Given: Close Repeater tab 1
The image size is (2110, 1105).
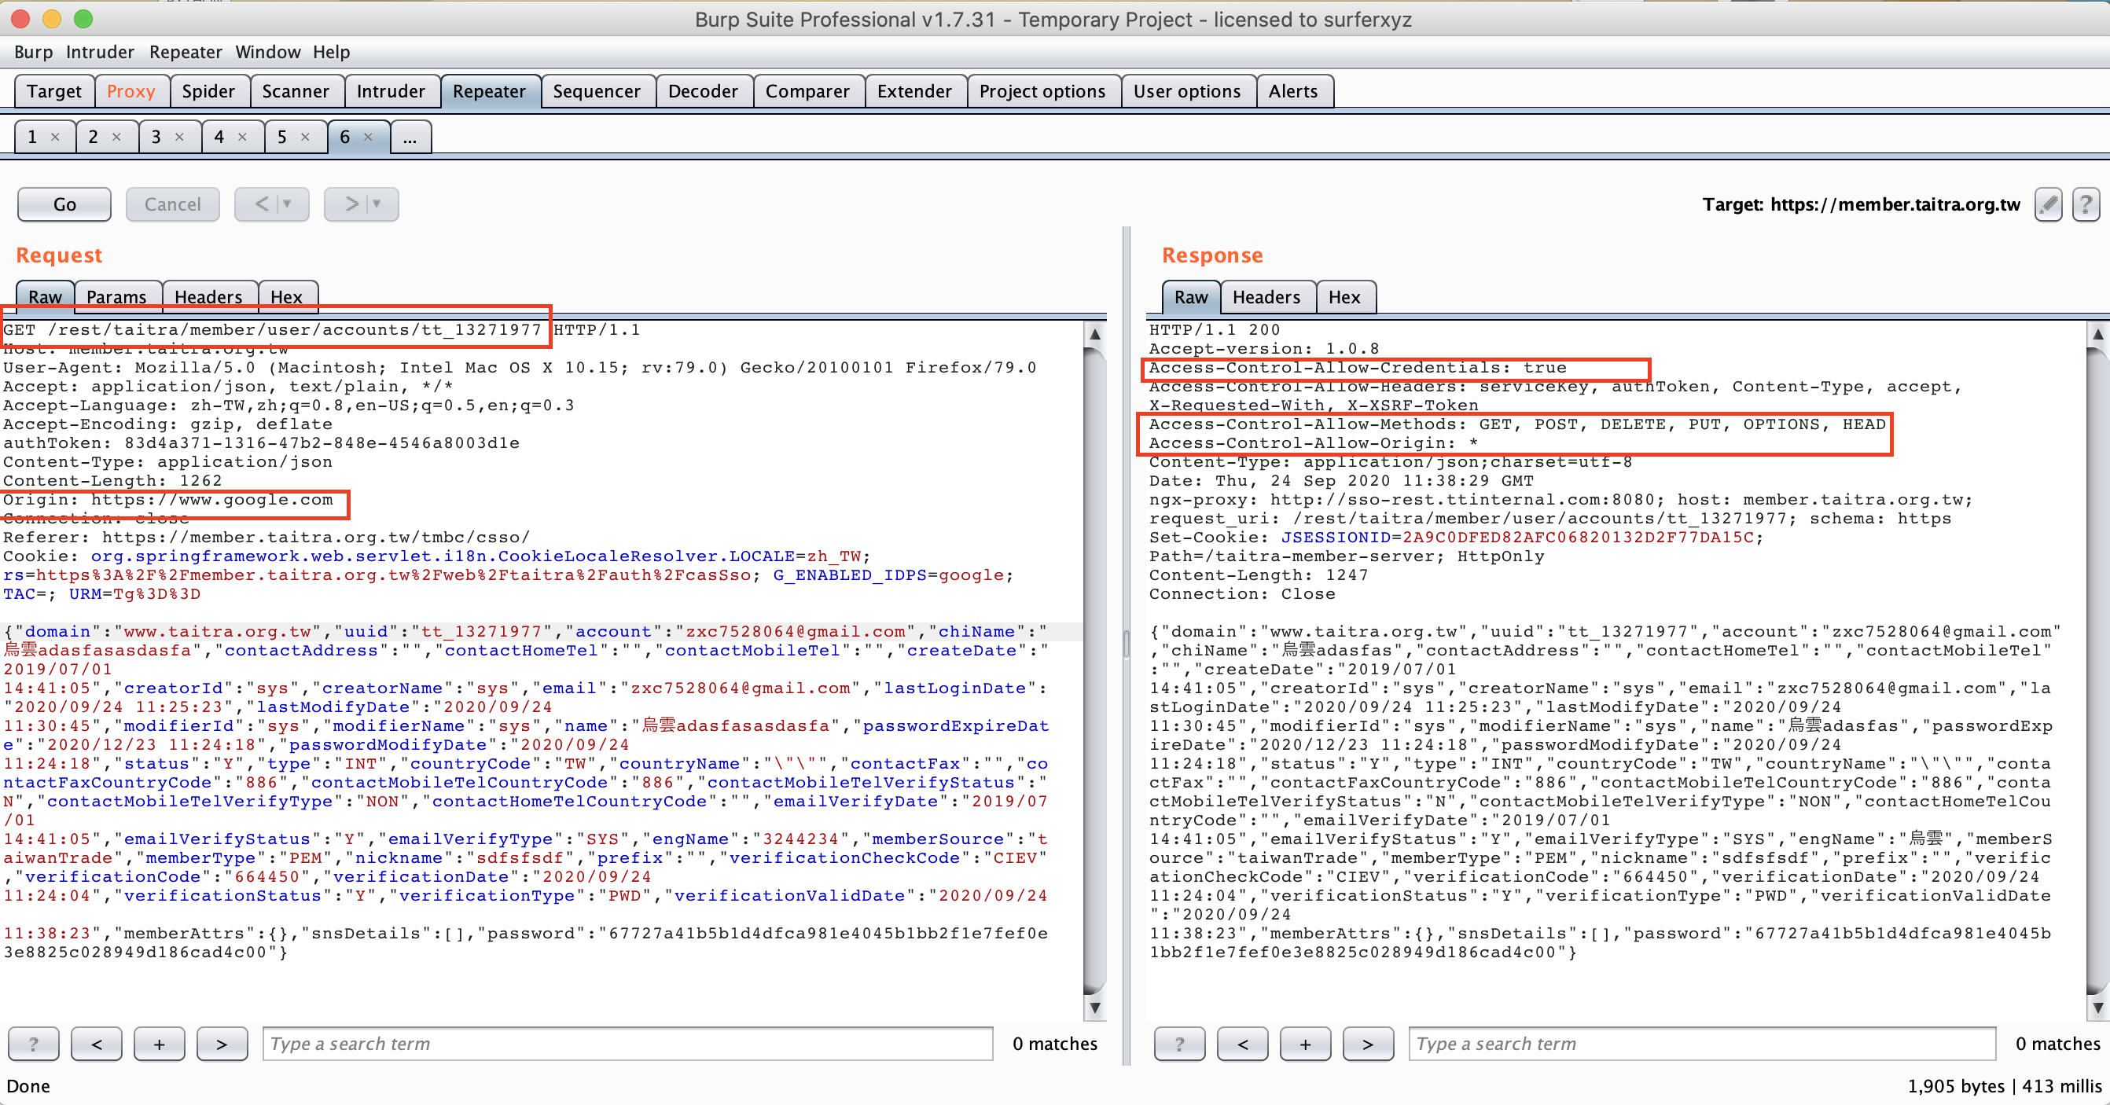Looking at the screenshot, I should 55,137.
